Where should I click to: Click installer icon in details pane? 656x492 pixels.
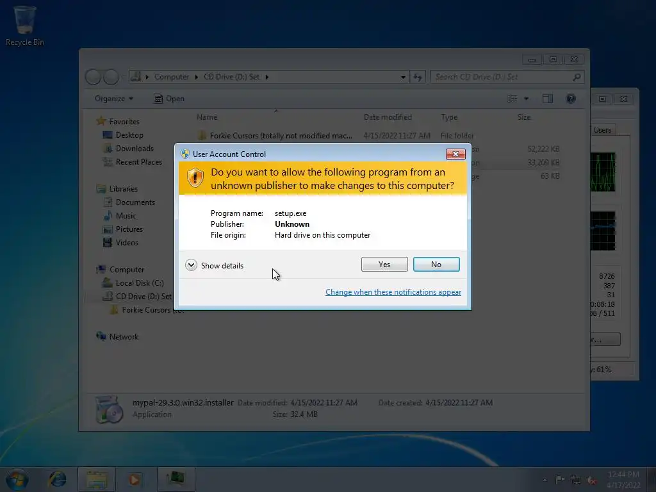pyautogui.click(x=109, y=409)
